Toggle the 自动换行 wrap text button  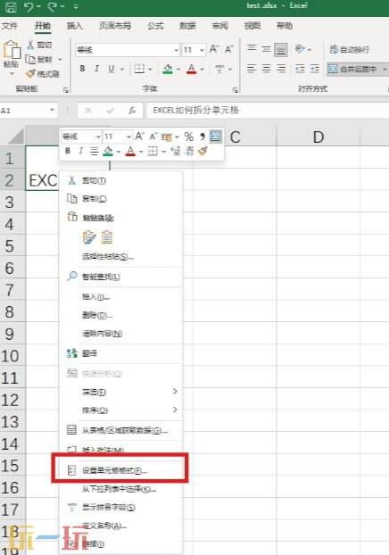[x=350, y=50]
